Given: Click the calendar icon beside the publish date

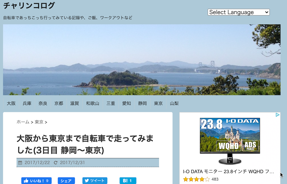Looking at the screenshot, I should (20, 162).
